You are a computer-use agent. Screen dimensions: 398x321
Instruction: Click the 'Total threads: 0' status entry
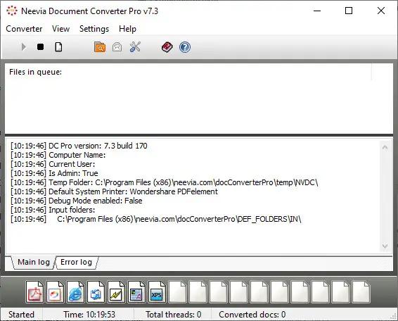pos(174,315)
